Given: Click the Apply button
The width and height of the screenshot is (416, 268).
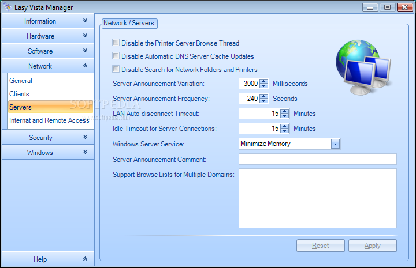Looking at the screenshot, I should point(373,246).
